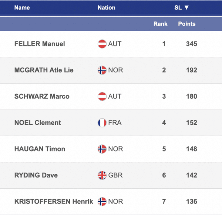This screenshot has width=222, height=215.
Task: Click the Norway flag beside Henrik Kristoffersen
Action: click(x=102, y=202)
